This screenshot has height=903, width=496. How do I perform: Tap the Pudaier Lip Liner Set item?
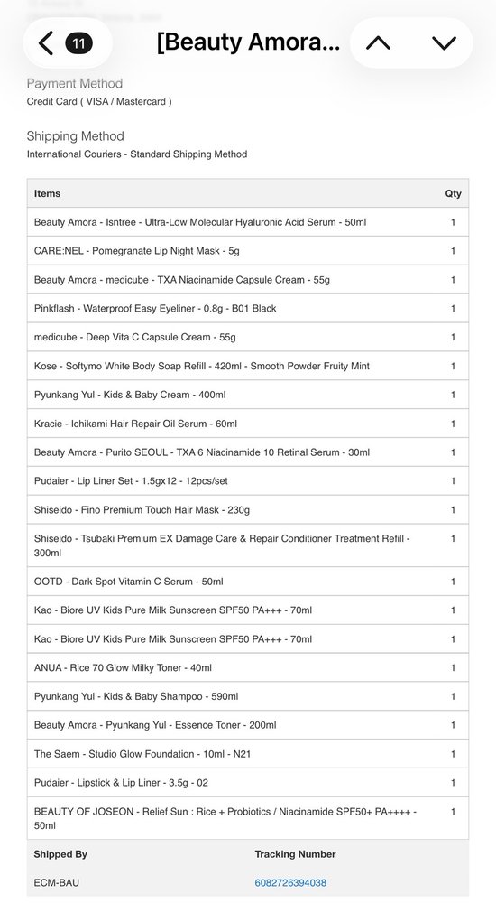(x=131, y=481)
